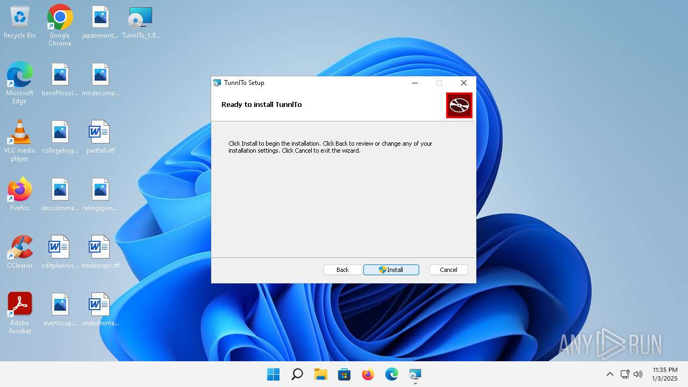Image resolution: width=688 pixels, height=387 pixels.
Task: Click the installer icon in taskbar
Action: 415,374
